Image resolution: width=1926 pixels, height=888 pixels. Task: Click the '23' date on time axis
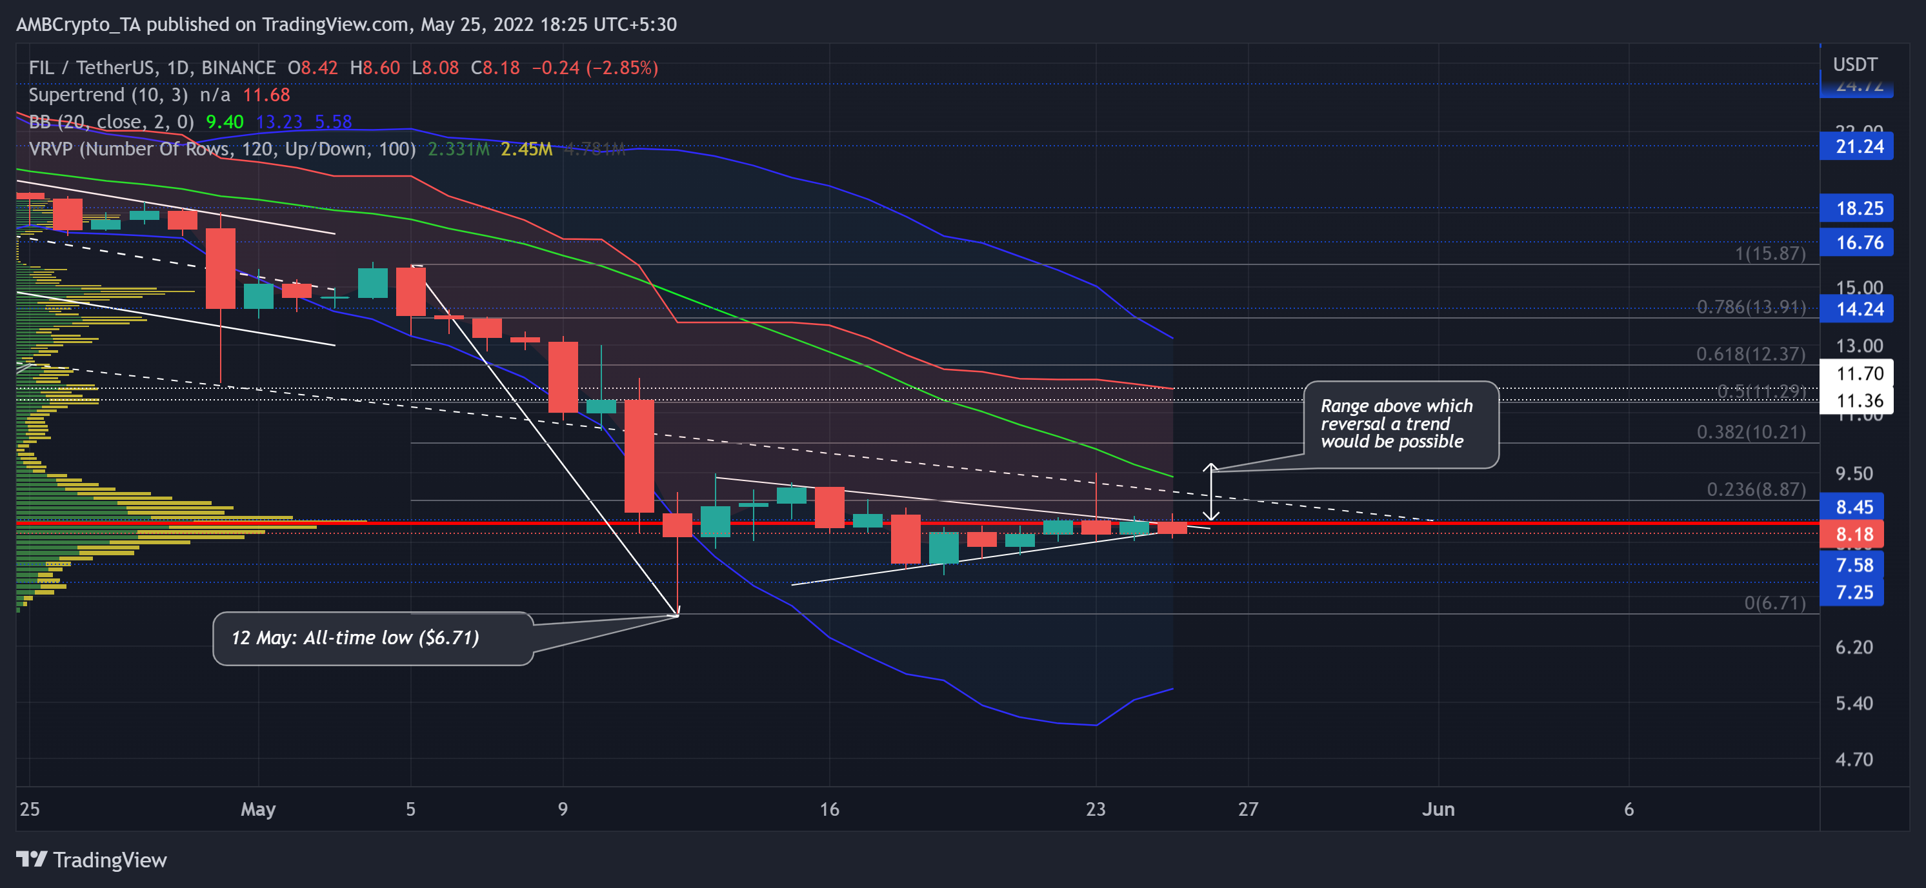click(1096, 809)
